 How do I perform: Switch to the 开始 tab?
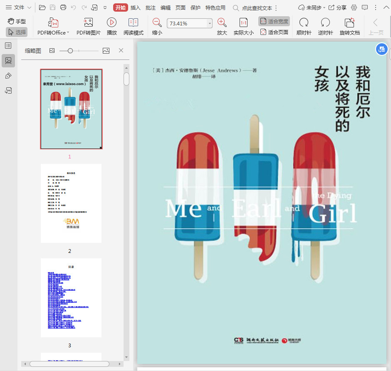121,8
